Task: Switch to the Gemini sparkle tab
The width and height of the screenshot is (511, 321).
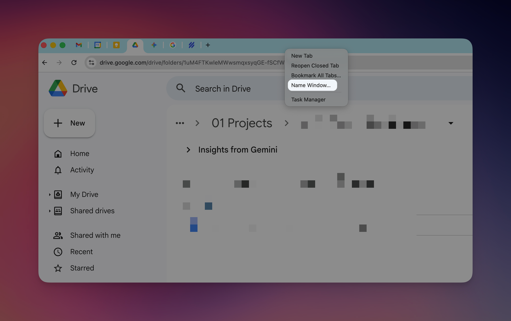Action: [x=154, y=45]
